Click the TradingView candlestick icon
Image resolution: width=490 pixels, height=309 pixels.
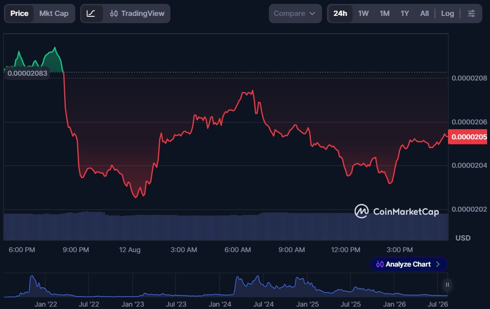tap(114, 13)
